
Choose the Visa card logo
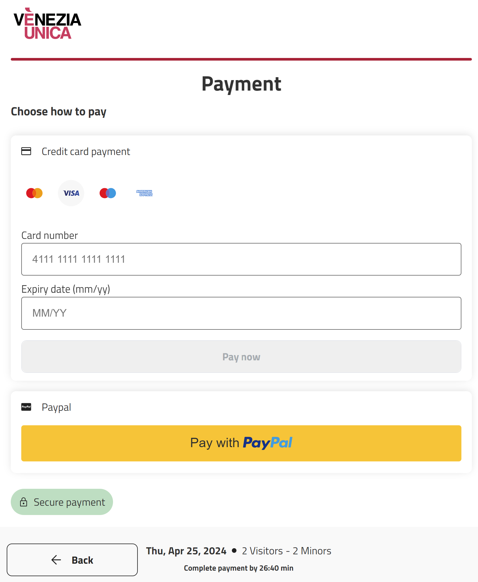71,193
